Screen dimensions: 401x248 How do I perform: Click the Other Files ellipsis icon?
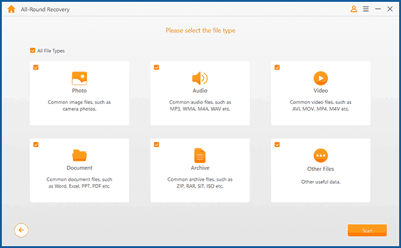[x=321, y=155]
